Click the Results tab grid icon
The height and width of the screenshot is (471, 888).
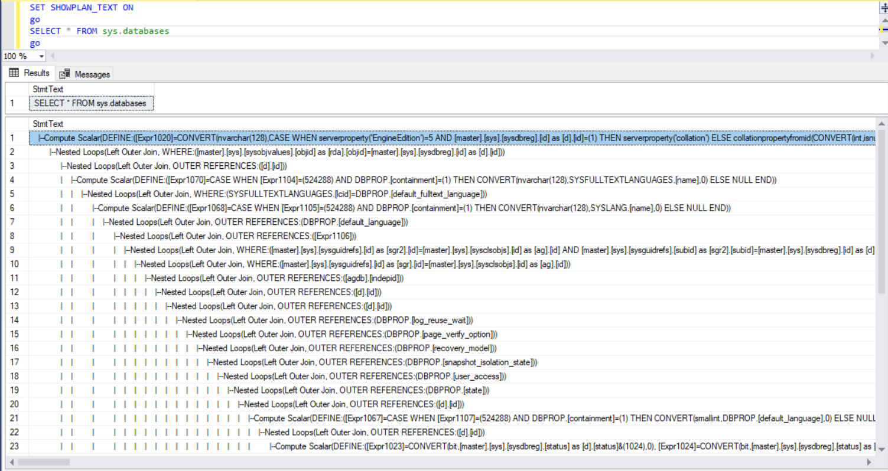(x=13, y=73)
